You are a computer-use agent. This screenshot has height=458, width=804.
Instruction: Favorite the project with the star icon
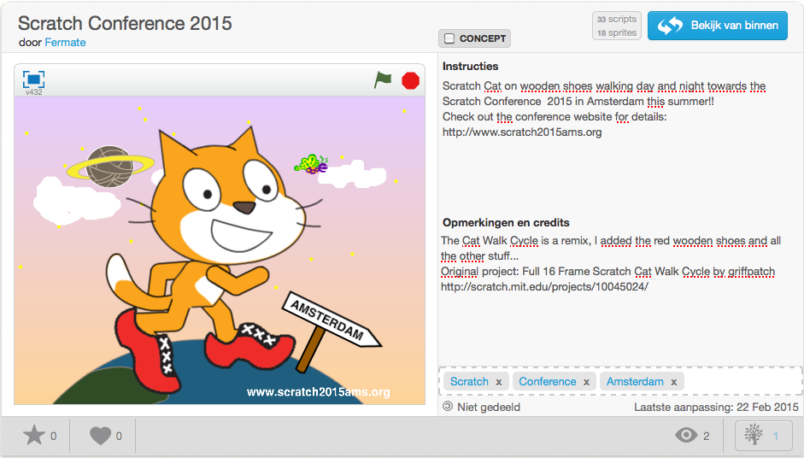pos(34,436)
